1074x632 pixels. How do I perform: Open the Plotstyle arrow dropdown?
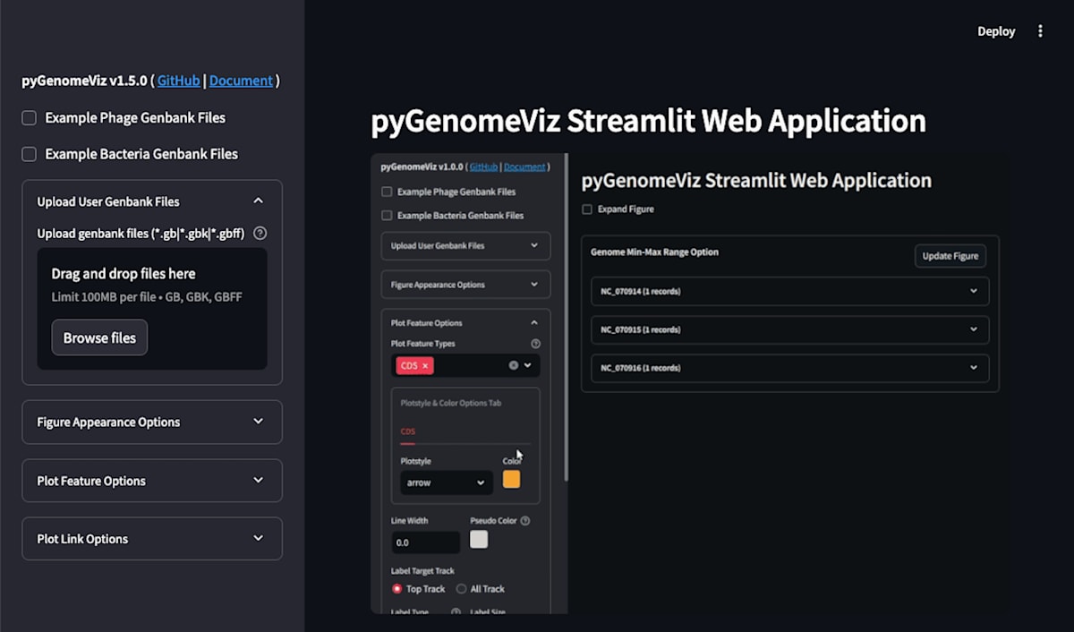446,483
